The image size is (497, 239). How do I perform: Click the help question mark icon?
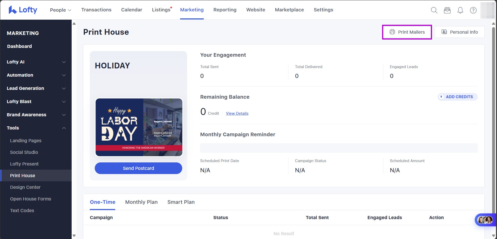coord(473,10)
